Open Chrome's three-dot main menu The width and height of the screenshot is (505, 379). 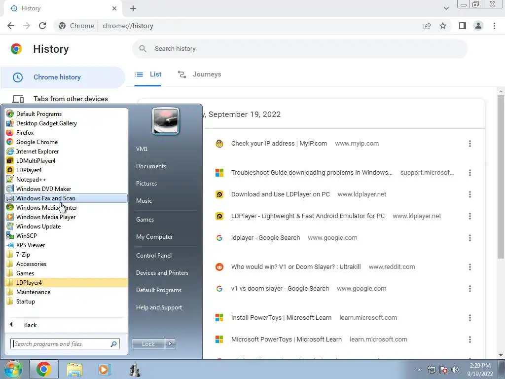[494, 26]
